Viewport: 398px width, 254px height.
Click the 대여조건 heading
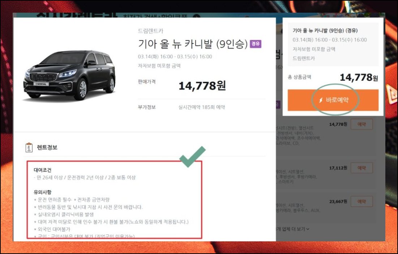click(43, 170)
